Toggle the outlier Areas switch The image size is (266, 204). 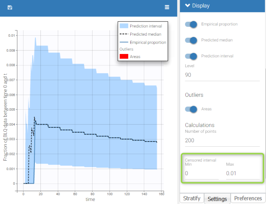click(191, 109)
